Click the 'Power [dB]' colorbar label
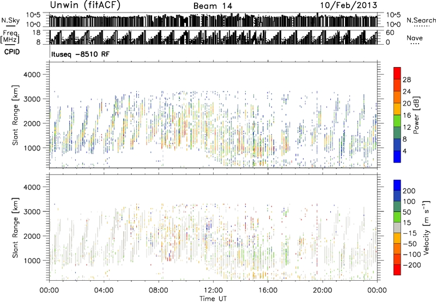 click(416, 115)
